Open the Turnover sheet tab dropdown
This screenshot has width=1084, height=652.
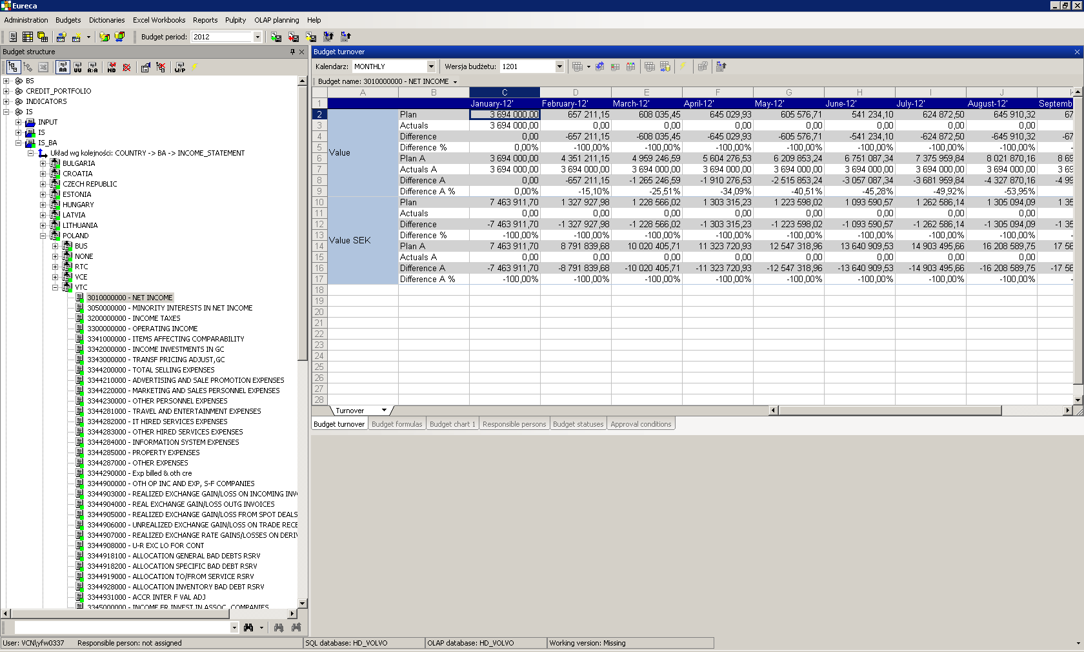coord(384,411)
